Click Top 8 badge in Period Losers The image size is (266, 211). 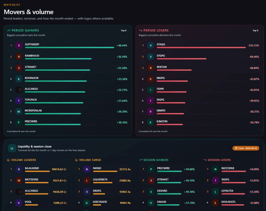tap(256, 31)
